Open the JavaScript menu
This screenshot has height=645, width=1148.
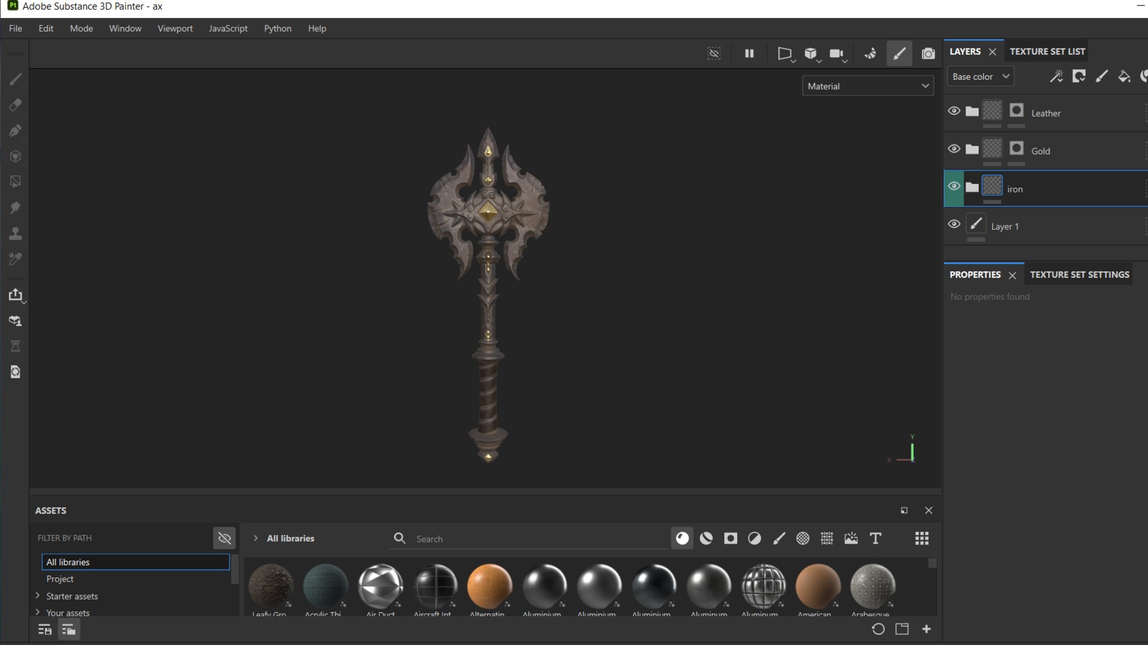(x=228, y=28)
